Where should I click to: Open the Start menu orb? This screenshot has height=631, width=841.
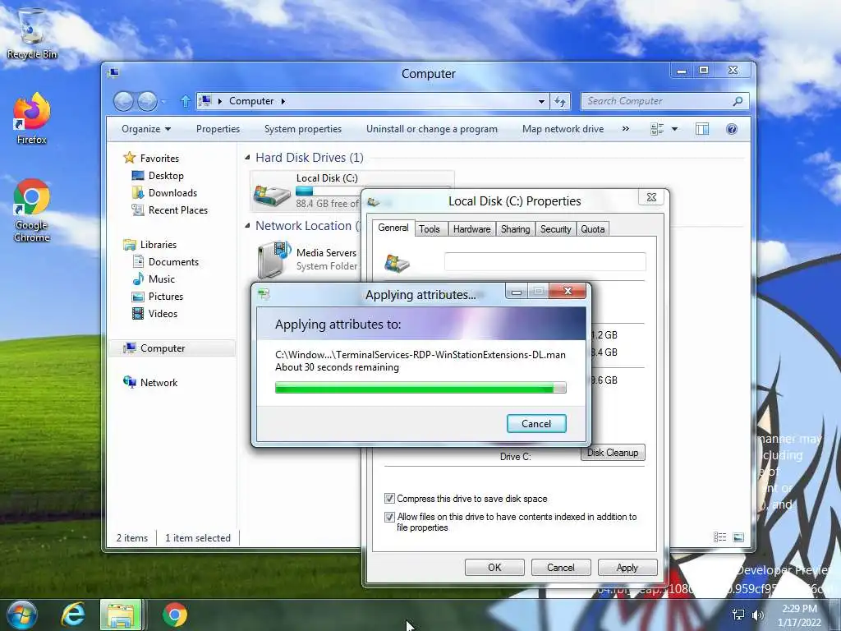coord(21,615)
